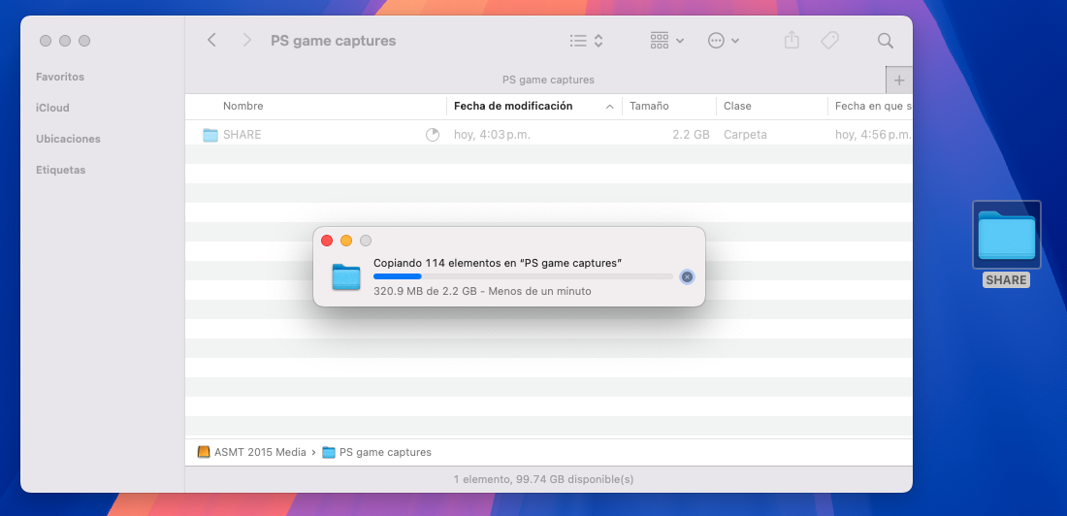
Task: Open the group-by grid dropdown
Action: coord(667,41)
